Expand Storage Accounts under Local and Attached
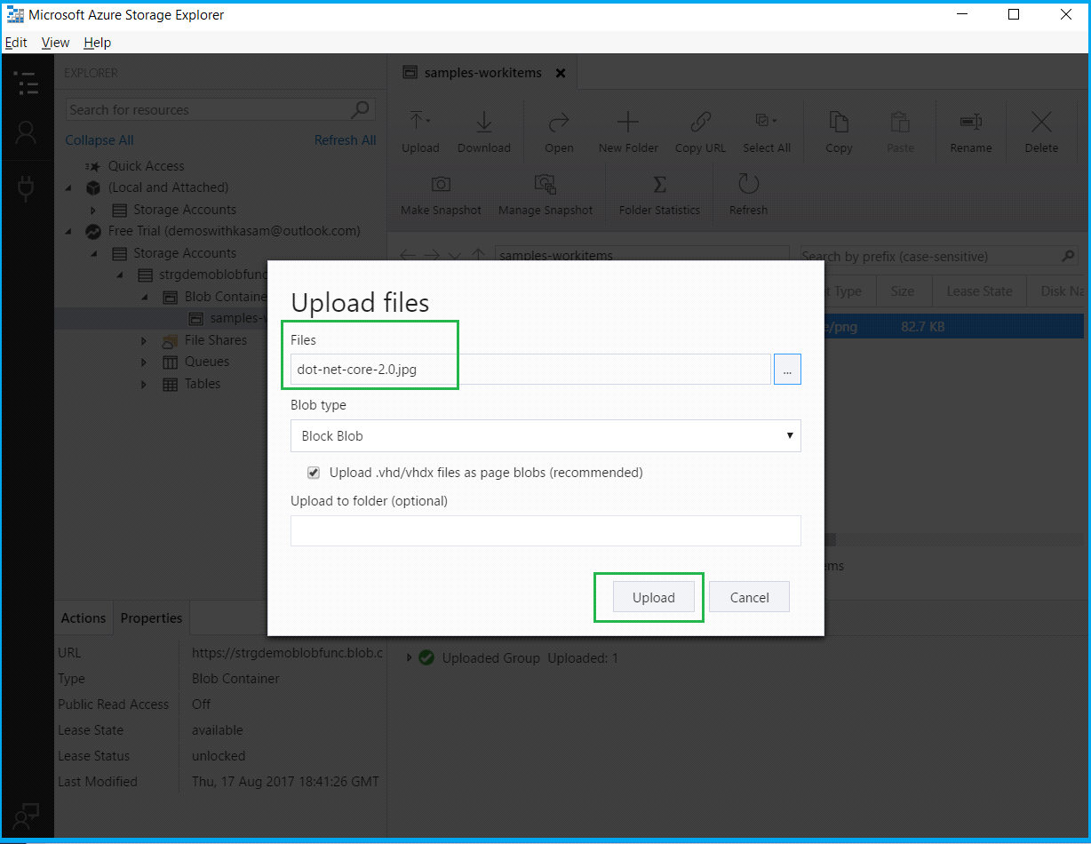 coord(93,211)
